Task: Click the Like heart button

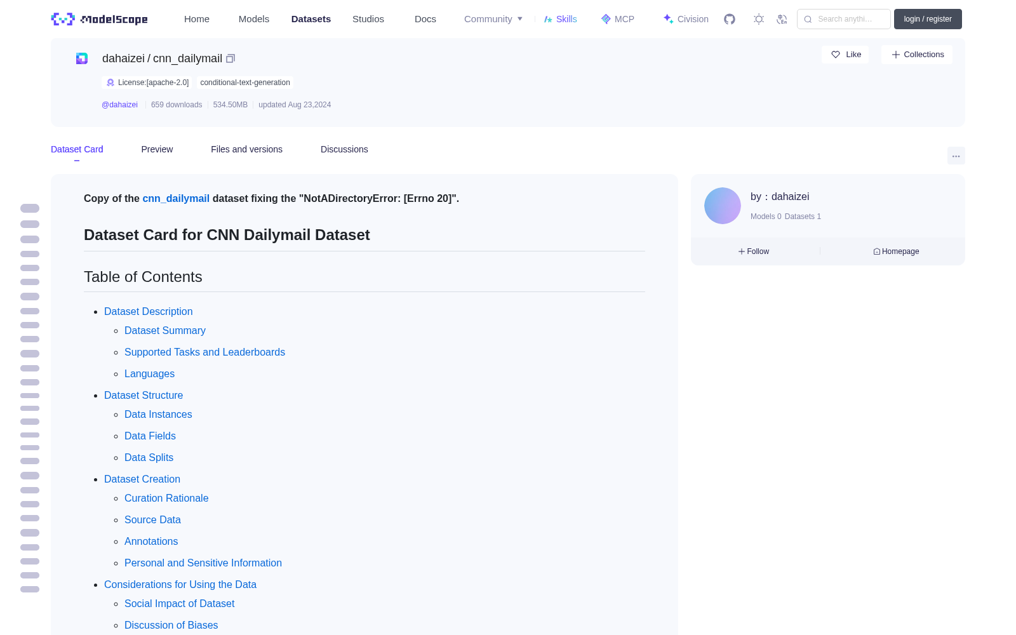Action: 846,55
